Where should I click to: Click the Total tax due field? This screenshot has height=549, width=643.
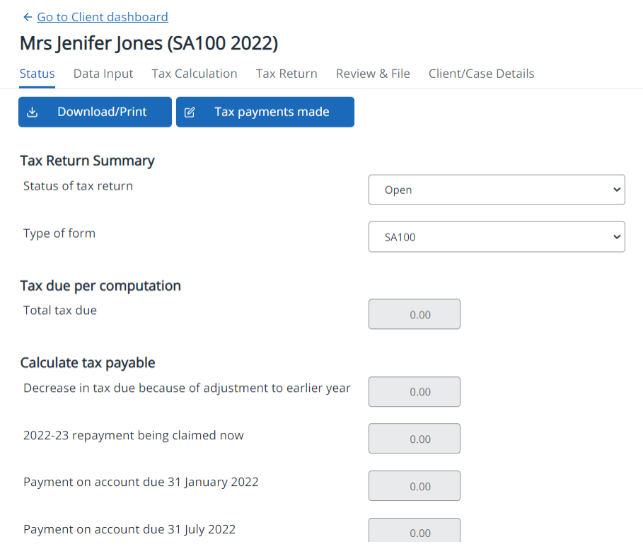click(x=414, y=314)
